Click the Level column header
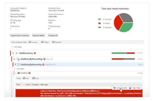The height and width of the screenshot is (101, 153). pos(28,85)
